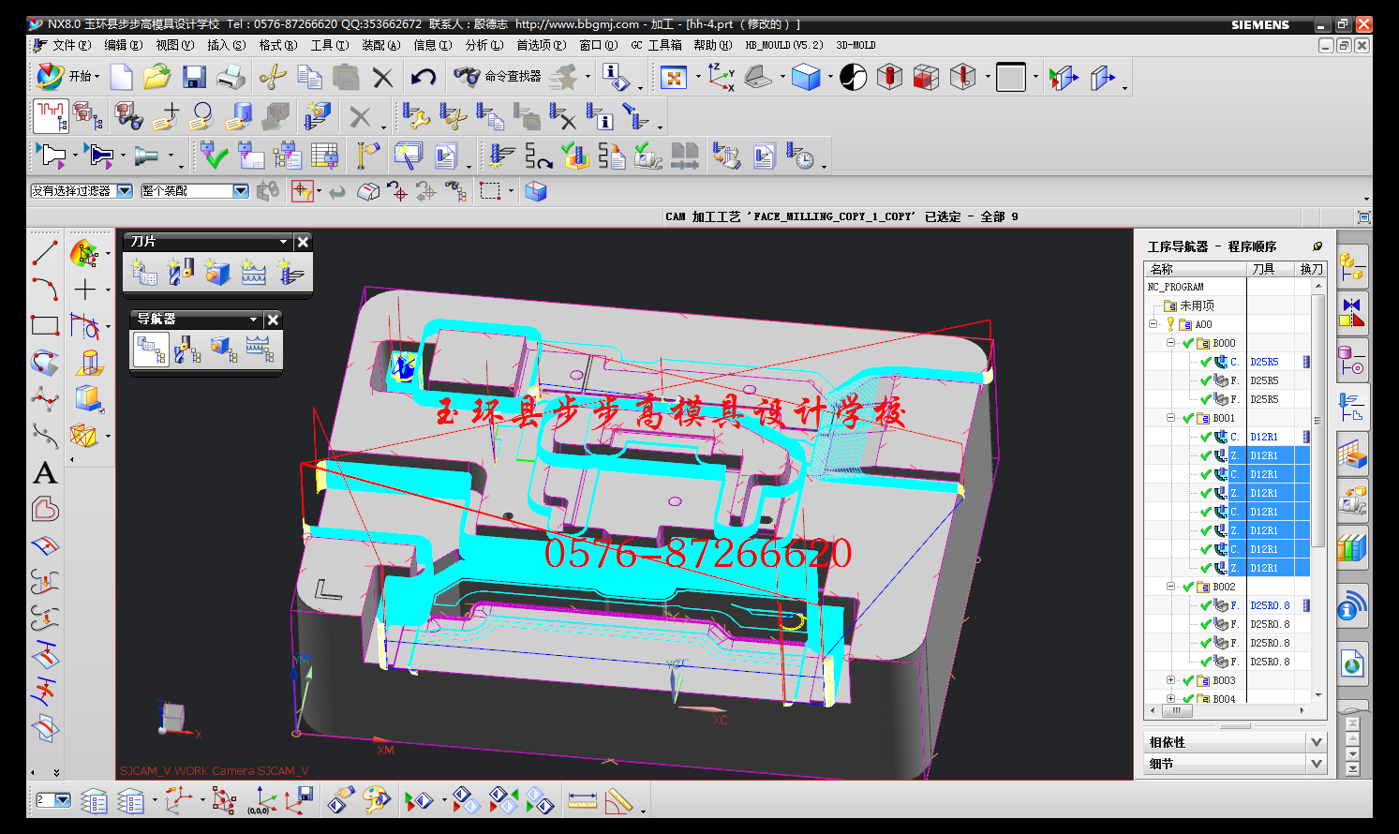Open the Internet Explorer browser tab icon
Screen dimensions: 1399x834
[x=1352, y=664]
